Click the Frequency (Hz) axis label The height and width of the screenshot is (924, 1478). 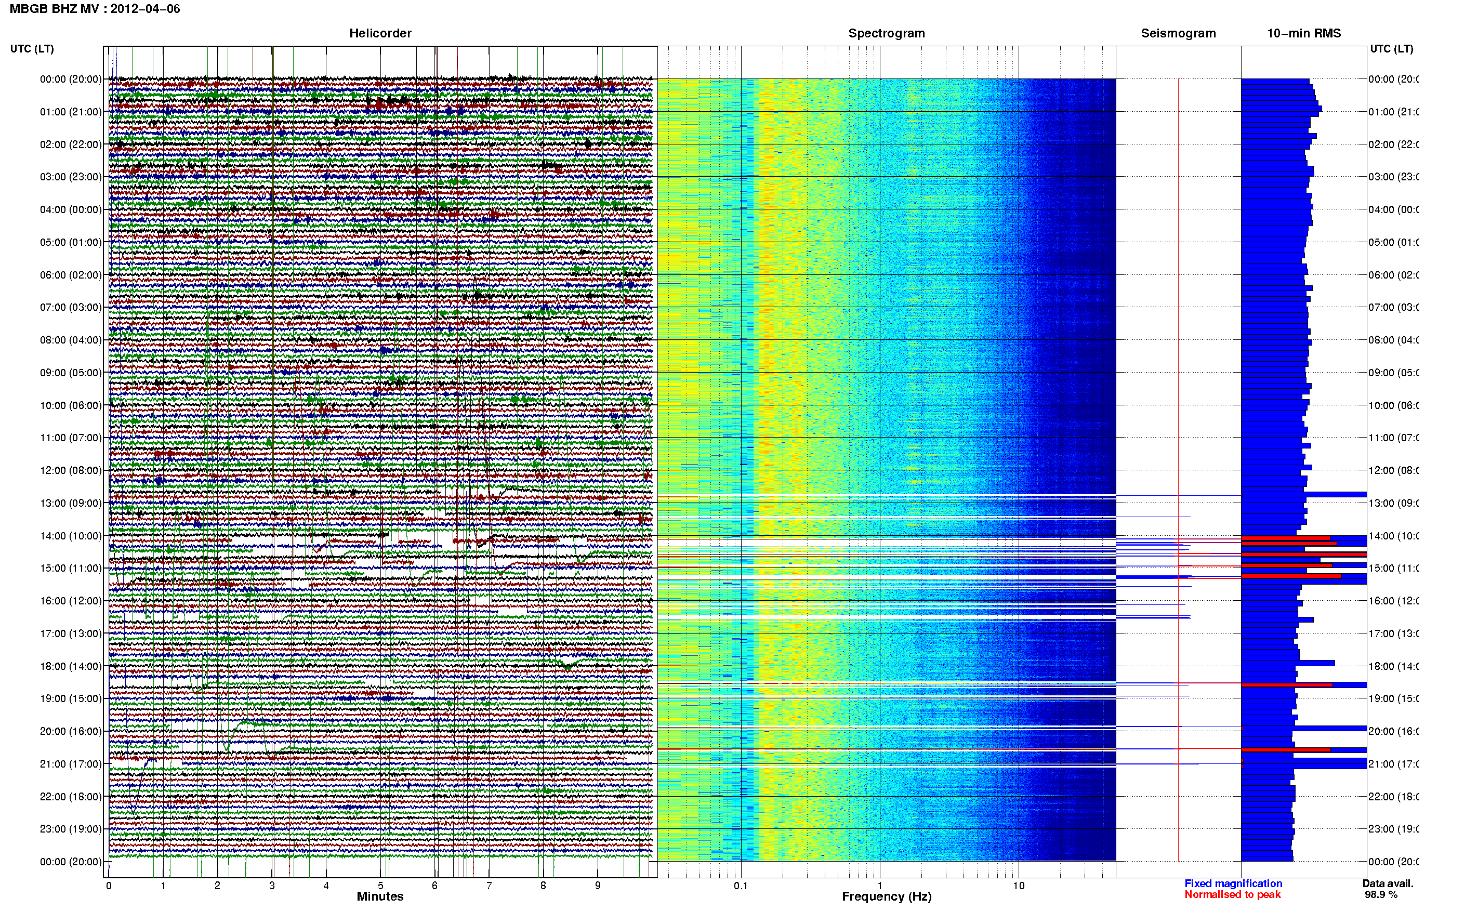(887, 896)
